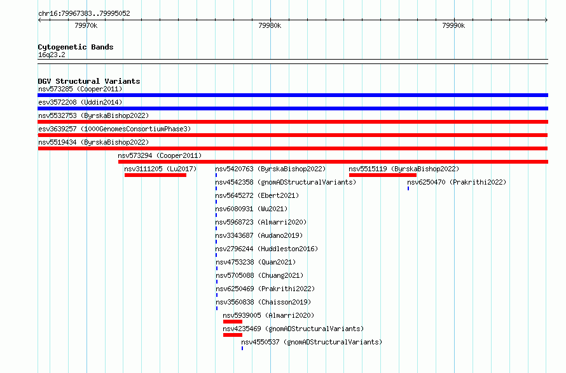Click the 79990k ruler label
The image size is (566, 373).
coord(453,26)
